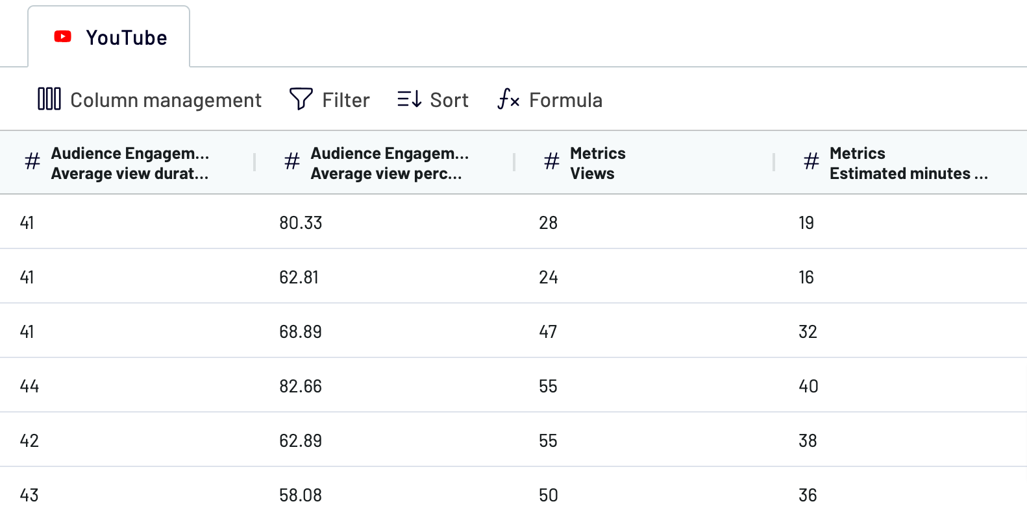Click the Formula fx icon

(x=508, y=99)
